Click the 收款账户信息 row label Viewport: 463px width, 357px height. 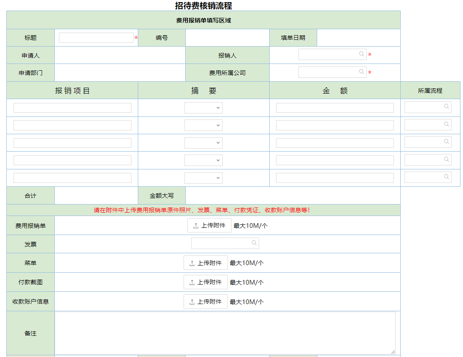click(31, 302)
